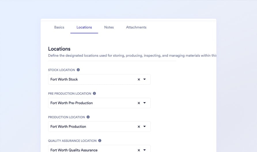257x152 pixels.
Task: Click the Fort Worth Quality Assurance field text
Action: coord(74,150)
